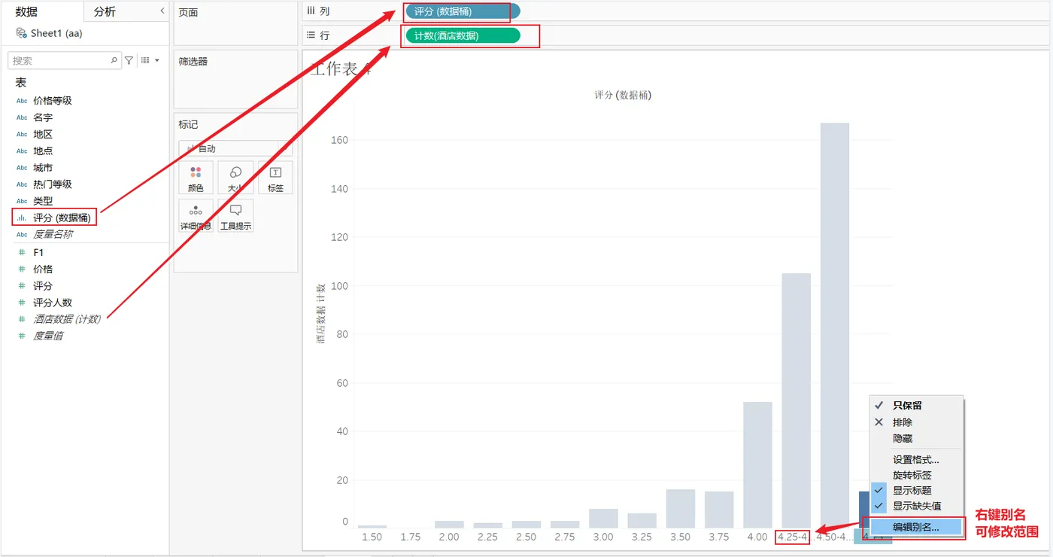Click the tallest bar in the histogram
This screenshot has height=557, width=1053.
tap(835, 325)
